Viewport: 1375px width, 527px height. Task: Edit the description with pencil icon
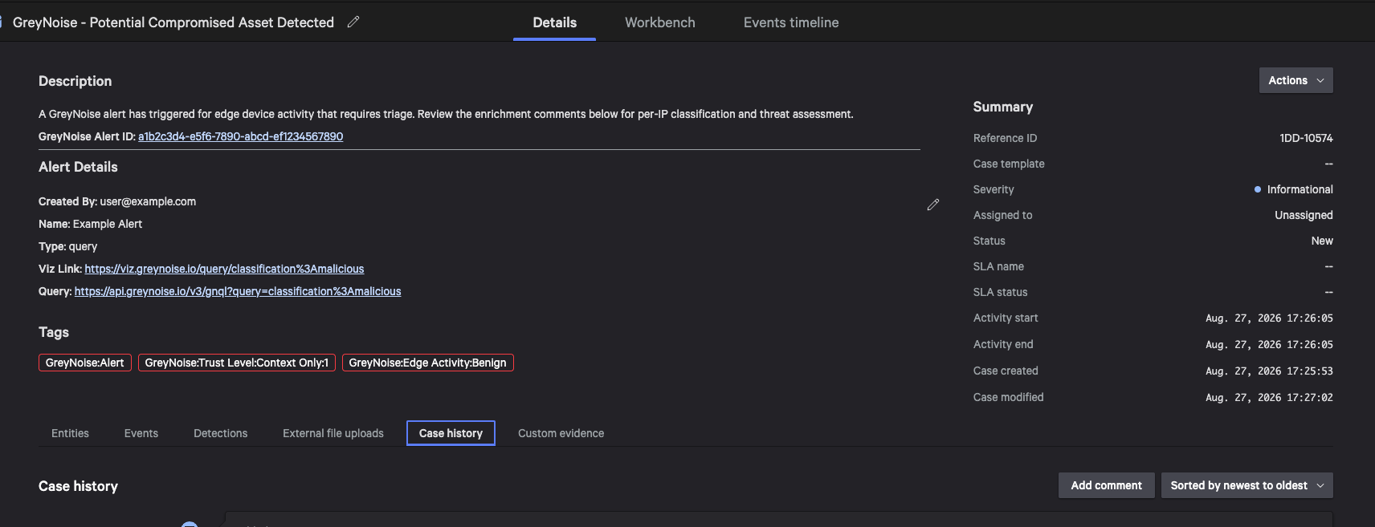click(x=932, y=205)
